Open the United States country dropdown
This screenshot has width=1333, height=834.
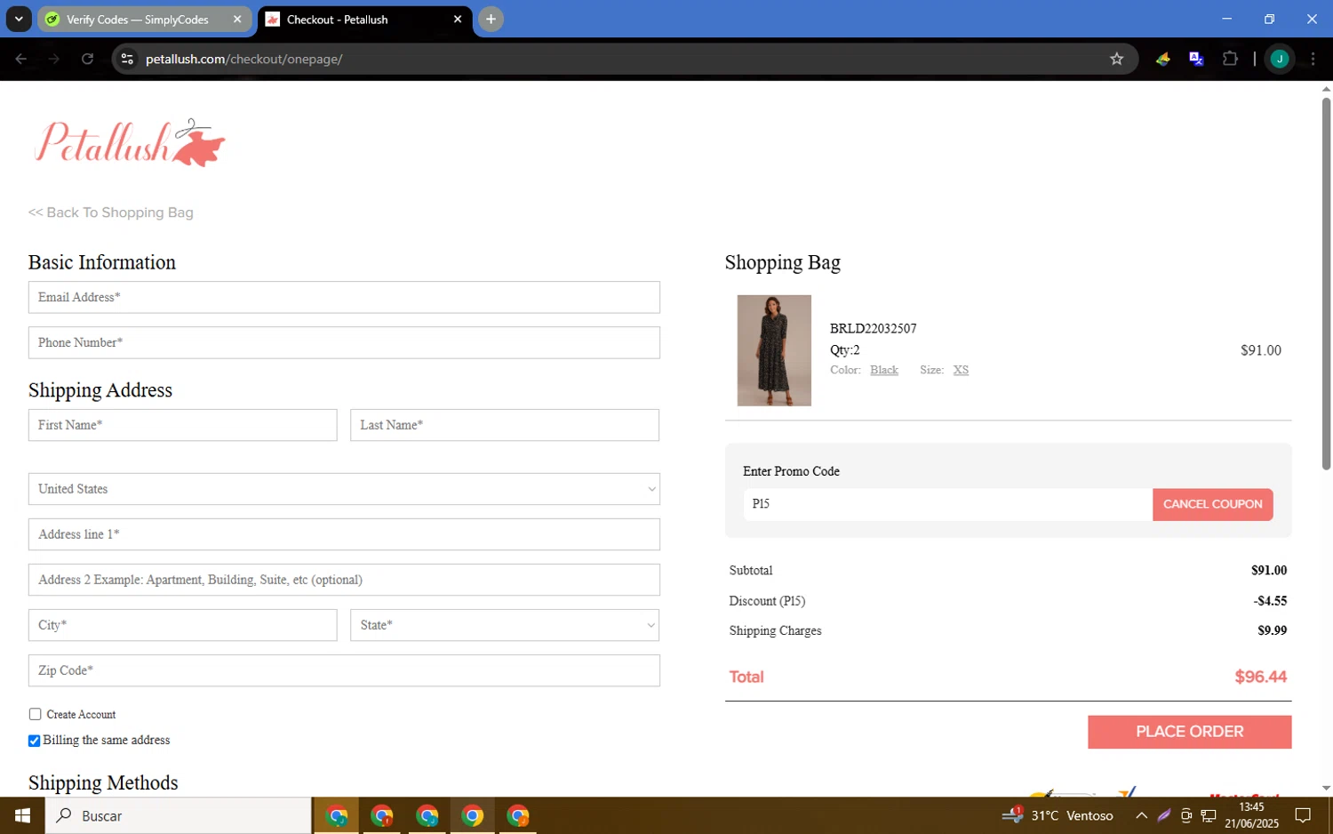tap(344, 489)
